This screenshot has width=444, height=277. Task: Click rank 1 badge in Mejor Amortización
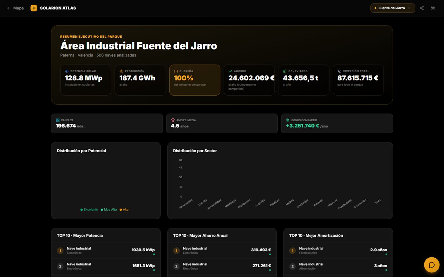pyautogui.click(x=292, y=251)
